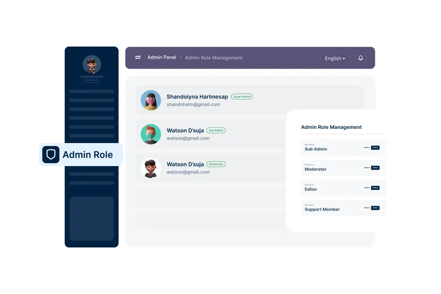This screenshot has height=294, width=441.
Task: Open the English language dropdown
Action: tap(335, 58)
